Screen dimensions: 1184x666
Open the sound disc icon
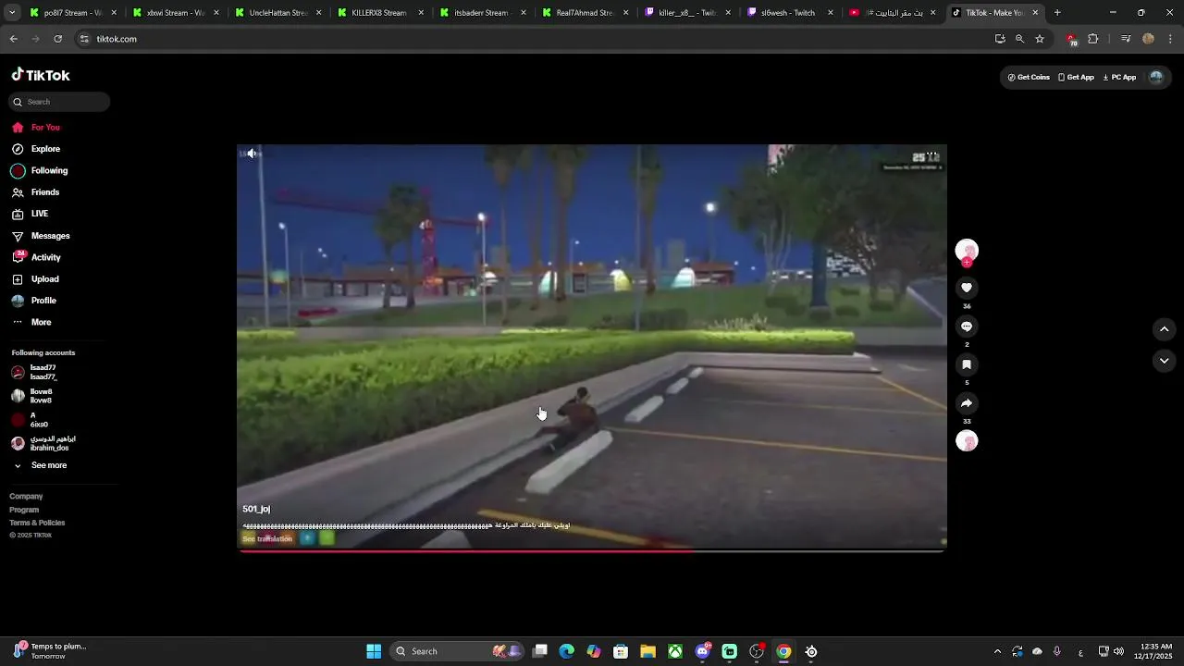(x=967, y=441)
